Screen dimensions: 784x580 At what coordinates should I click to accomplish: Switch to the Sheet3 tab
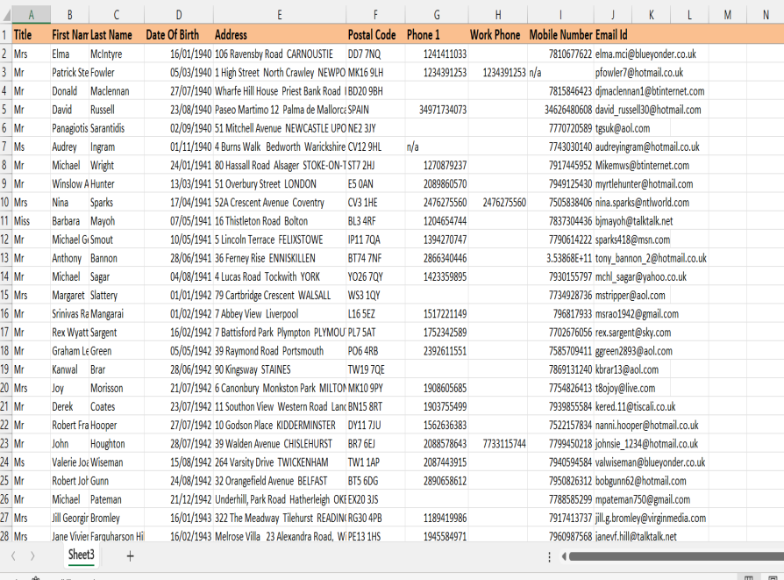[81, 555]
